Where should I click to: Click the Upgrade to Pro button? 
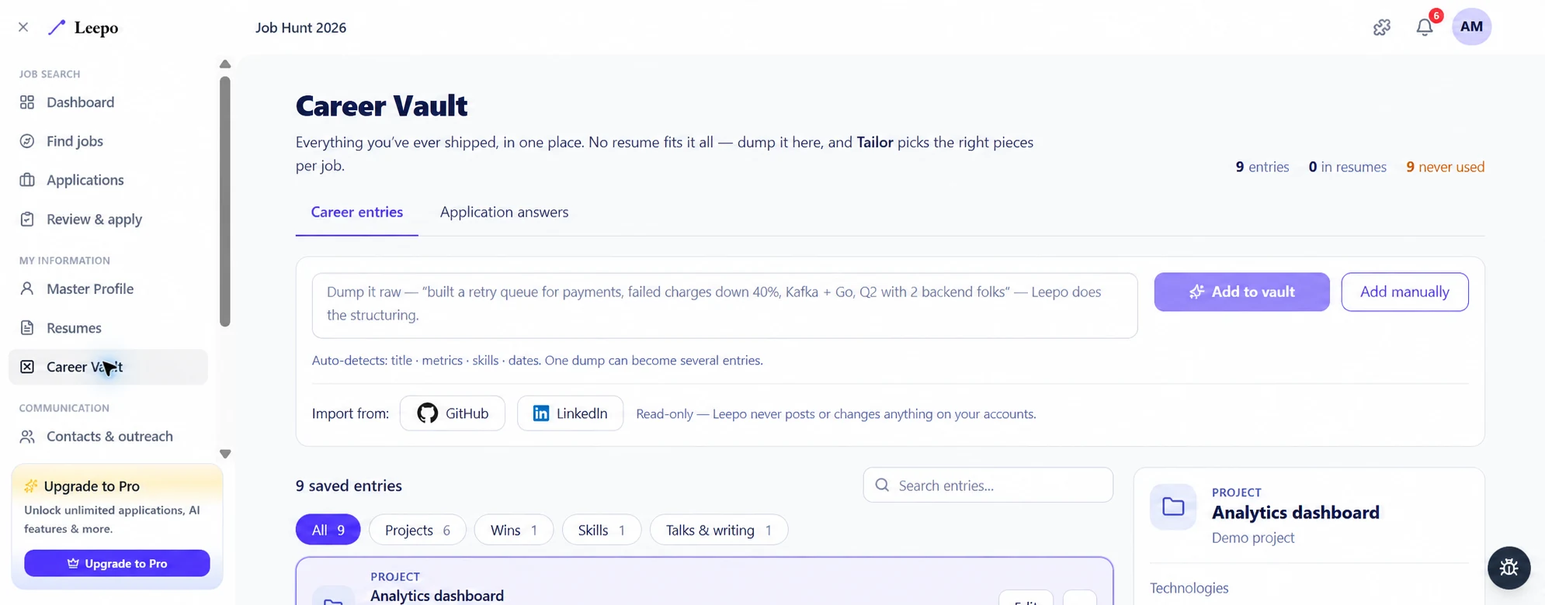tap(117, 563)
